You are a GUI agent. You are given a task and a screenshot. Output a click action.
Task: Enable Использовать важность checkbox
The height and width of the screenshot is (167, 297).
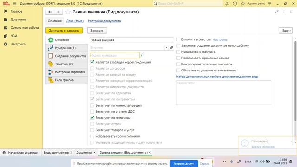pyautogui.click(x=178, y=51)
